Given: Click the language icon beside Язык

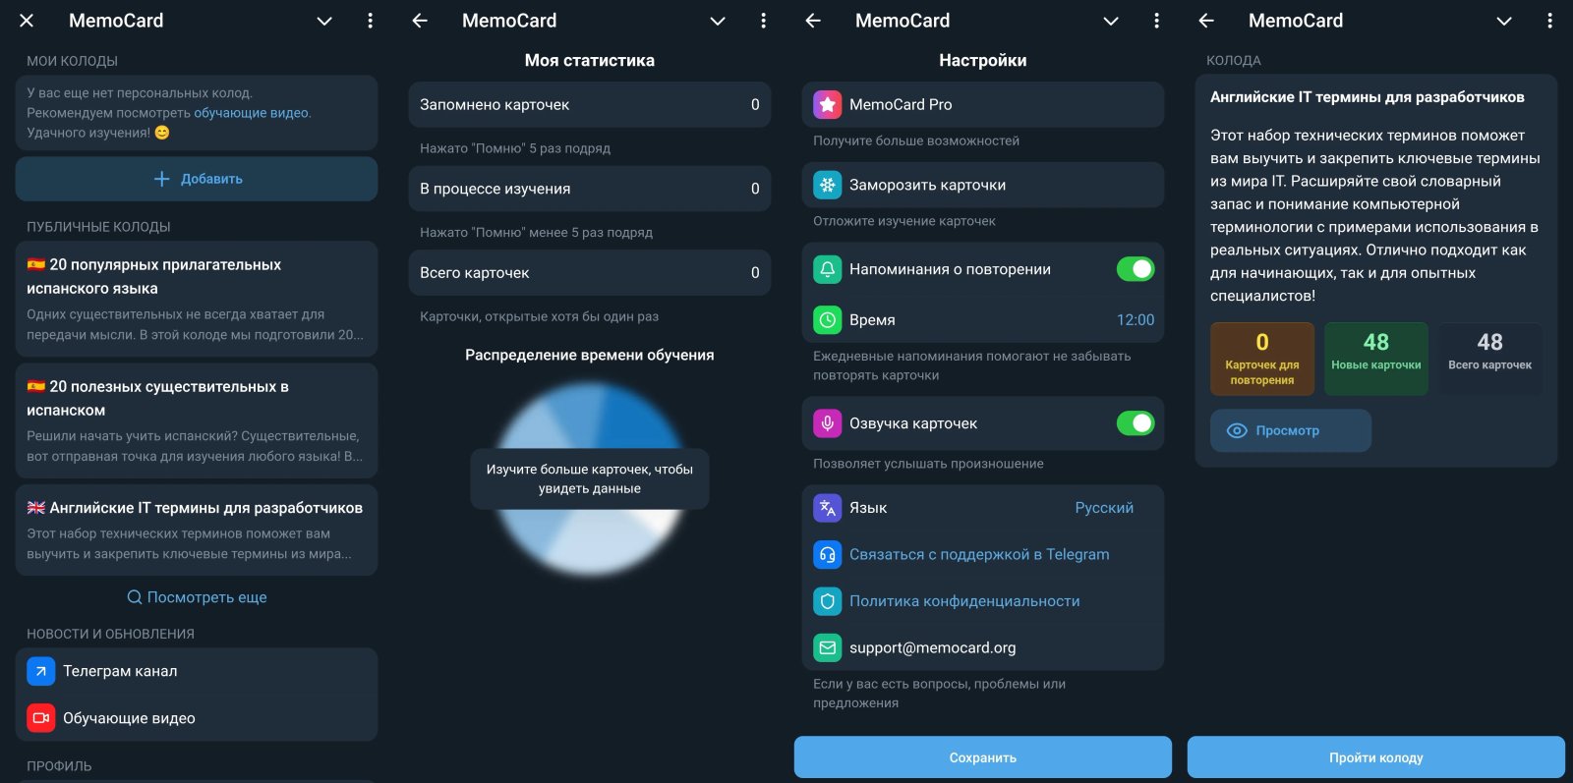Looking at the screenshot, I should (x=827, y=507).
